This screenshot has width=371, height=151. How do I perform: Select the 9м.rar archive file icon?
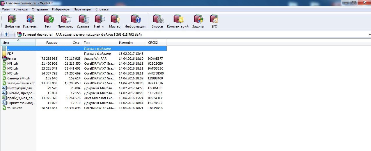click(x=4, y=59)
